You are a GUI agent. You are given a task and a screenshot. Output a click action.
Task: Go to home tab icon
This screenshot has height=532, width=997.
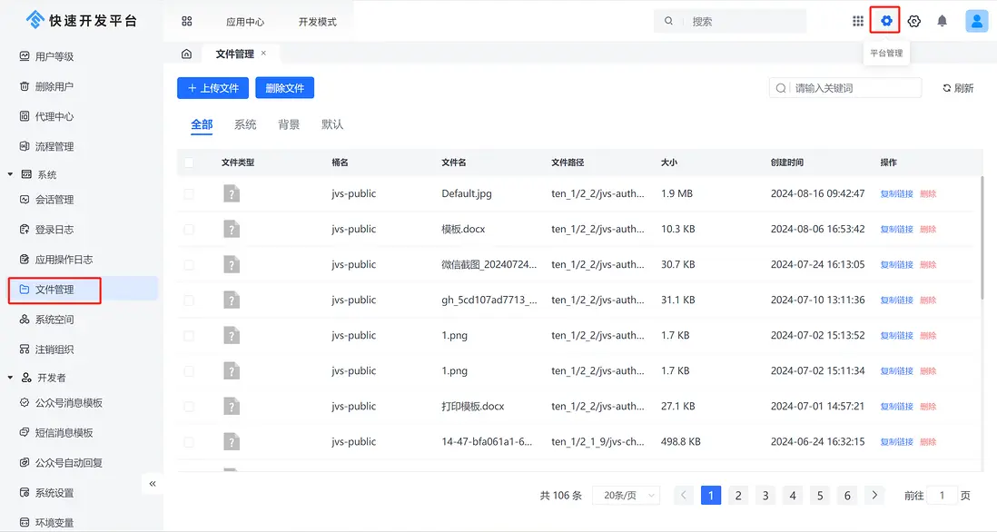point(186,54)
